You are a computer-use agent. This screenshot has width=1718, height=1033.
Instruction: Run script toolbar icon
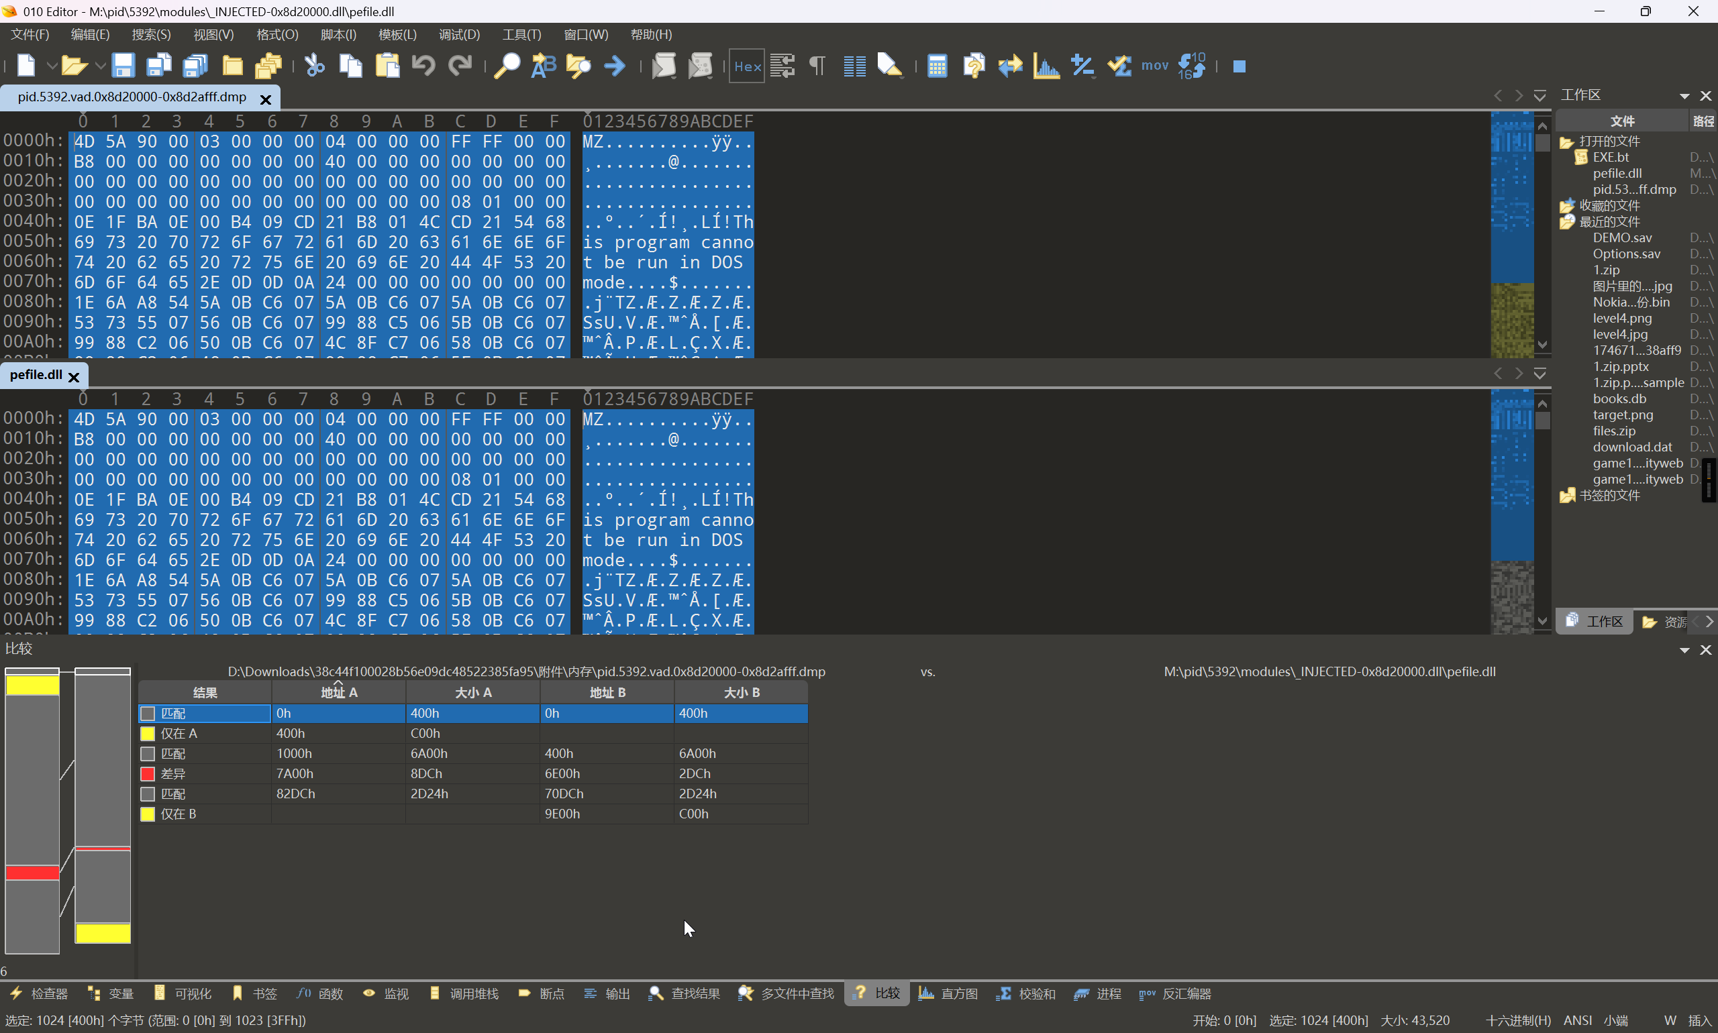[664, 66]
